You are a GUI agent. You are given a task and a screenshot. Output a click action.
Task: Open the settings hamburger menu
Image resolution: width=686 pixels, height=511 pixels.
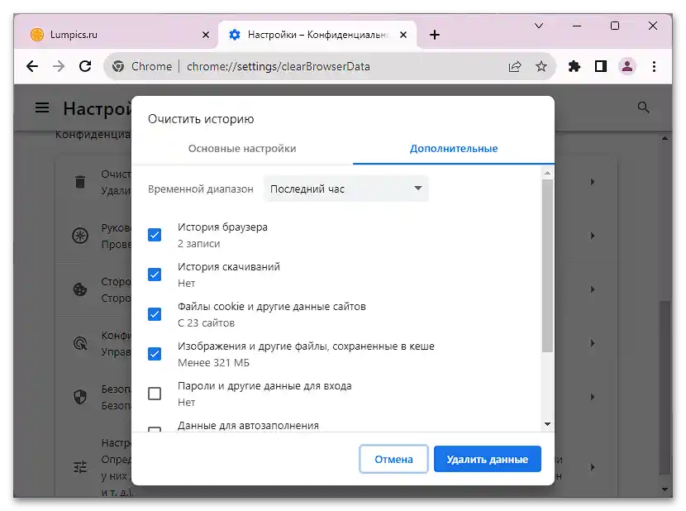pos(42,107)
